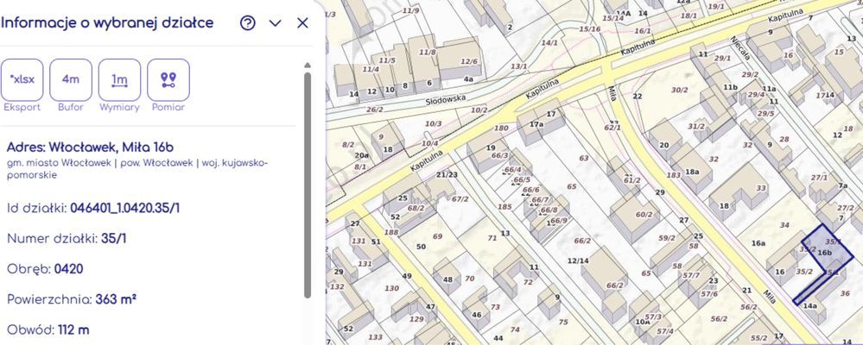Click building 12/14 on the map
The width and height of the screenshot is (863, 345).
[x=578, y=260]
